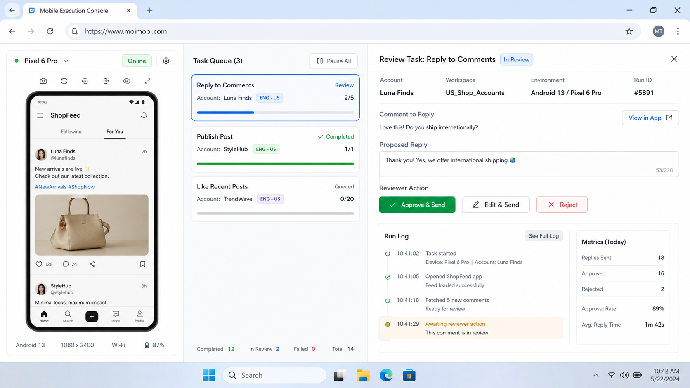Close the Review Task panel
This screenshot has width=690, height=388.
(674, 59)
